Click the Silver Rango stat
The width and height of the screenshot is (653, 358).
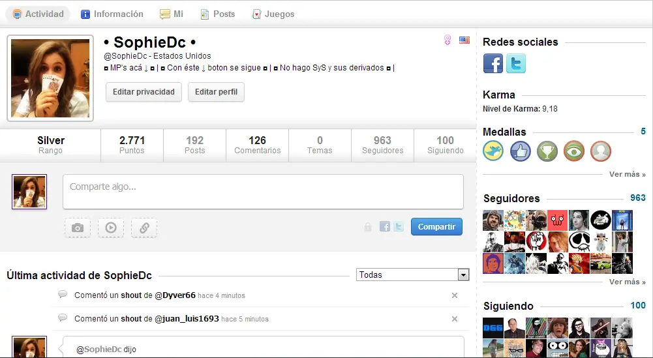pyautogui.click(x=50, y=145)
